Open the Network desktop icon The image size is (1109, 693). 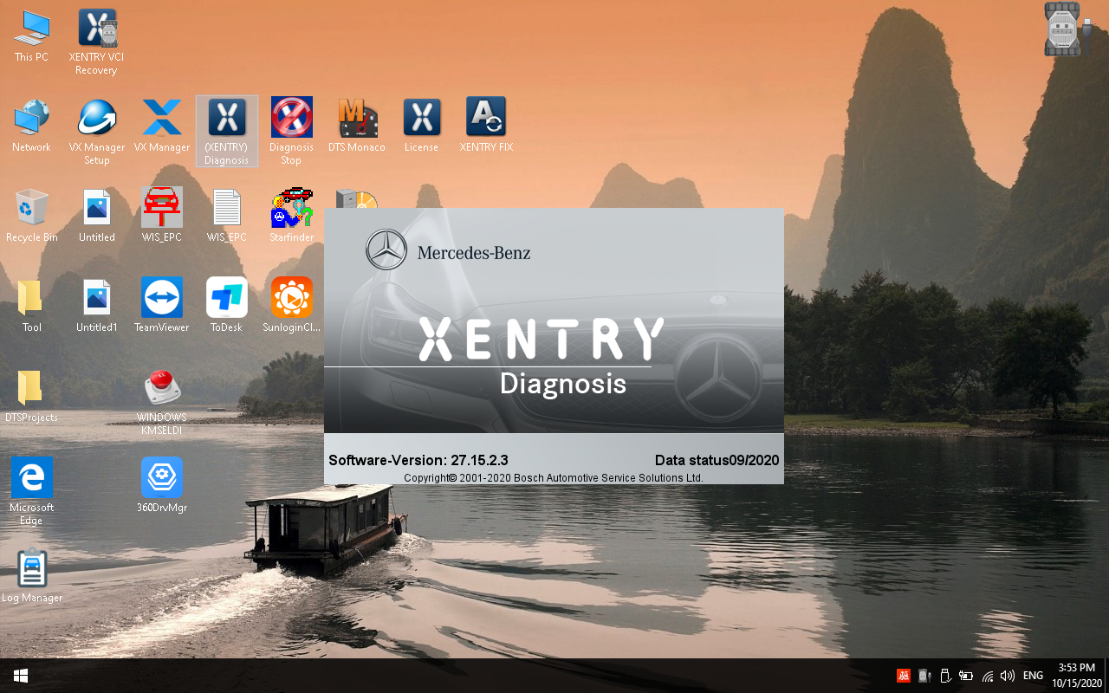(31, 126)
